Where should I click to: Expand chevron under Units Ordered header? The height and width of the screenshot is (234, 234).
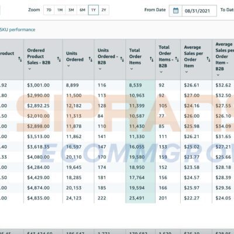[x=68, y=66]
